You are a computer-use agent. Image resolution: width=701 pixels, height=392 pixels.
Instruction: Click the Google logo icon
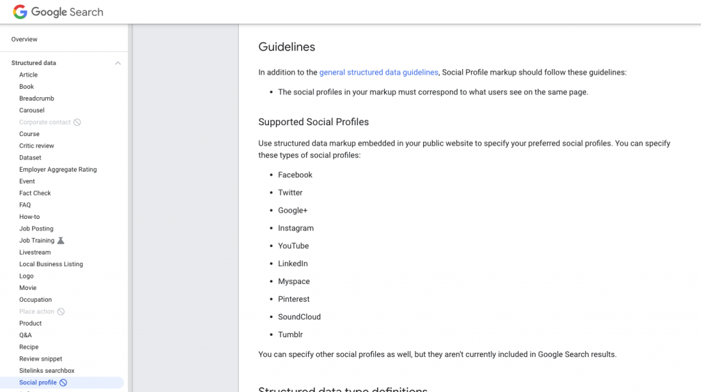20,12
